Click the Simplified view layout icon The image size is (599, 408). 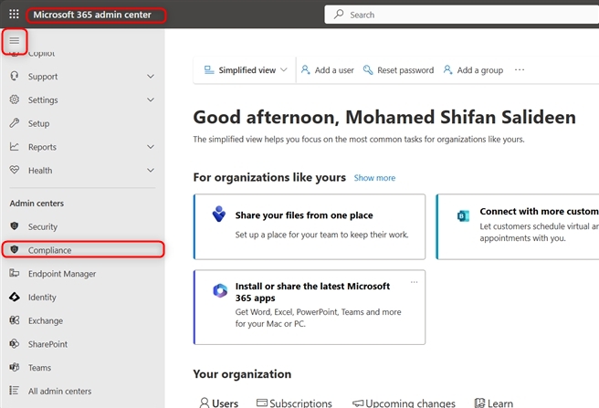(x=209, y=70)
